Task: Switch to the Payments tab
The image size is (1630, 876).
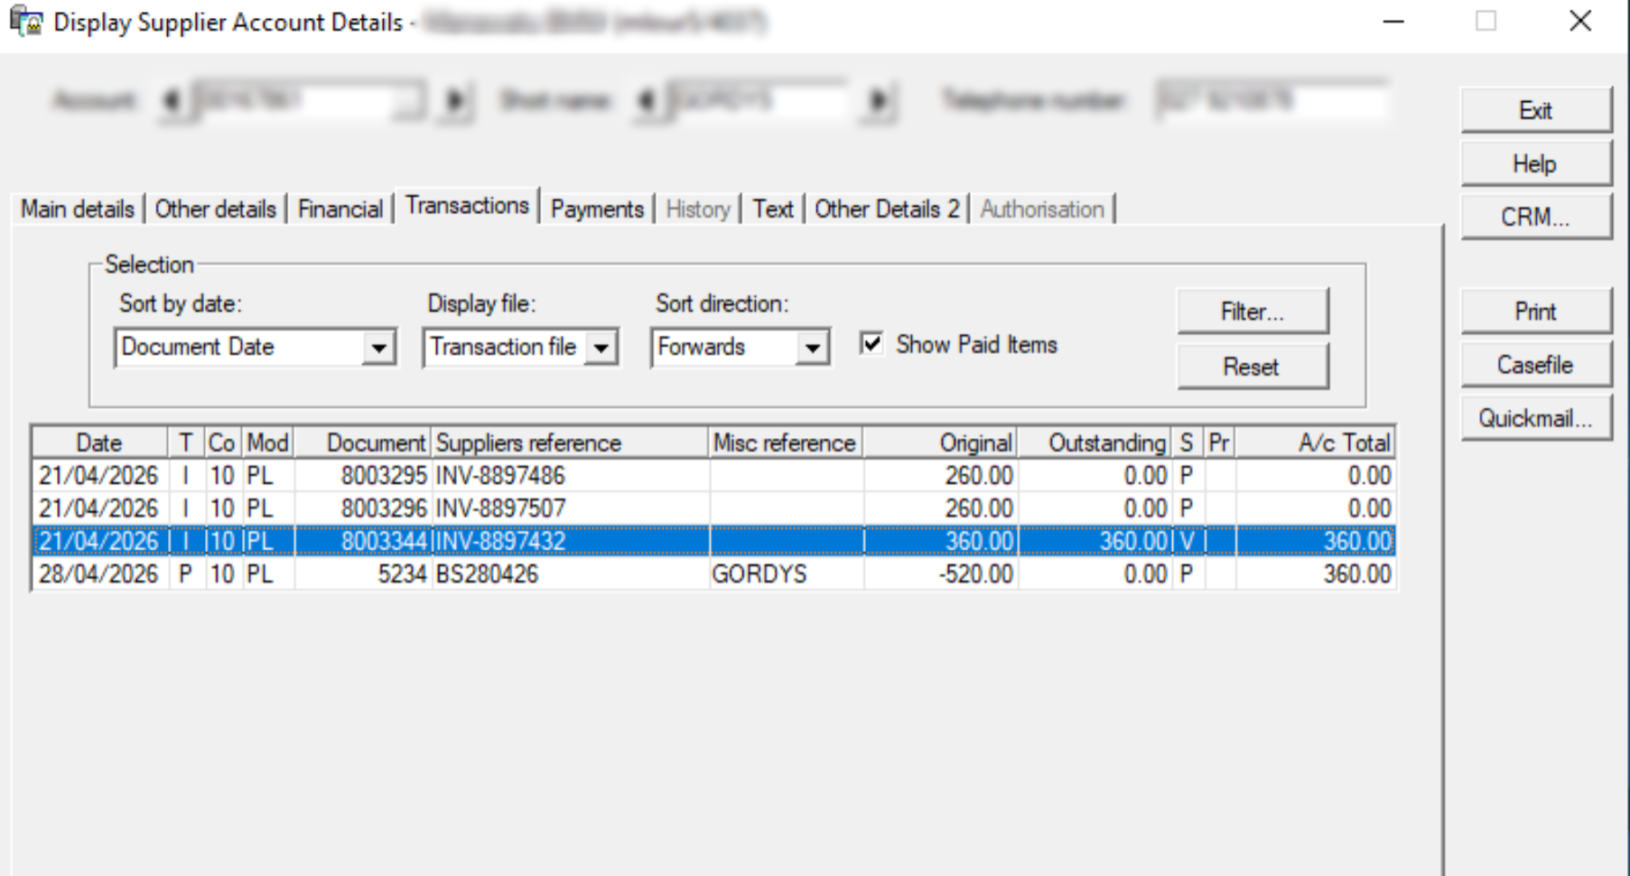Action: pyautogui.click(x=597, y=209)
